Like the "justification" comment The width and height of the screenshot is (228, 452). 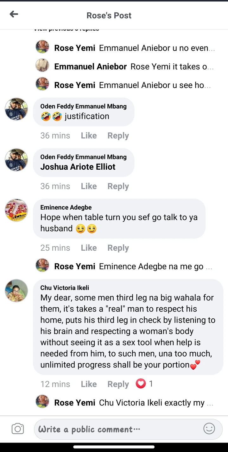coord(89,135)
